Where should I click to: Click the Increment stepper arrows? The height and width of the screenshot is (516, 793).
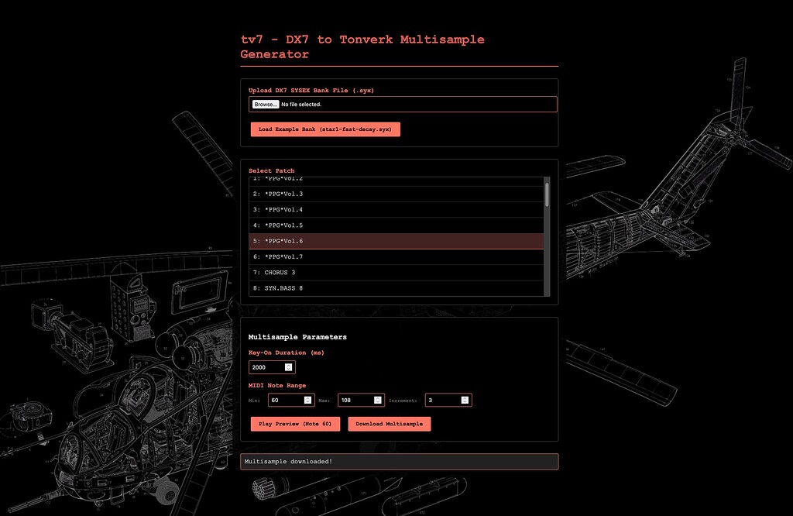(x=465, y=400)
